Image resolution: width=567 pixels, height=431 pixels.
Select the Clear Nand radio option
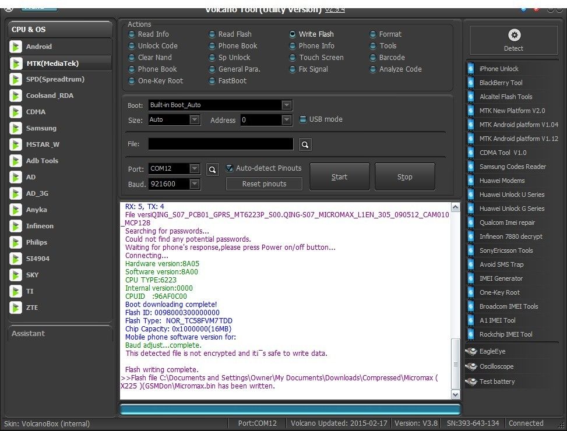[x=132, y=58]
